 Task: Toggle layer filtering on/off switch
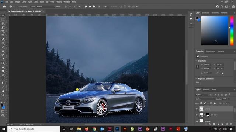click(229, 94)
